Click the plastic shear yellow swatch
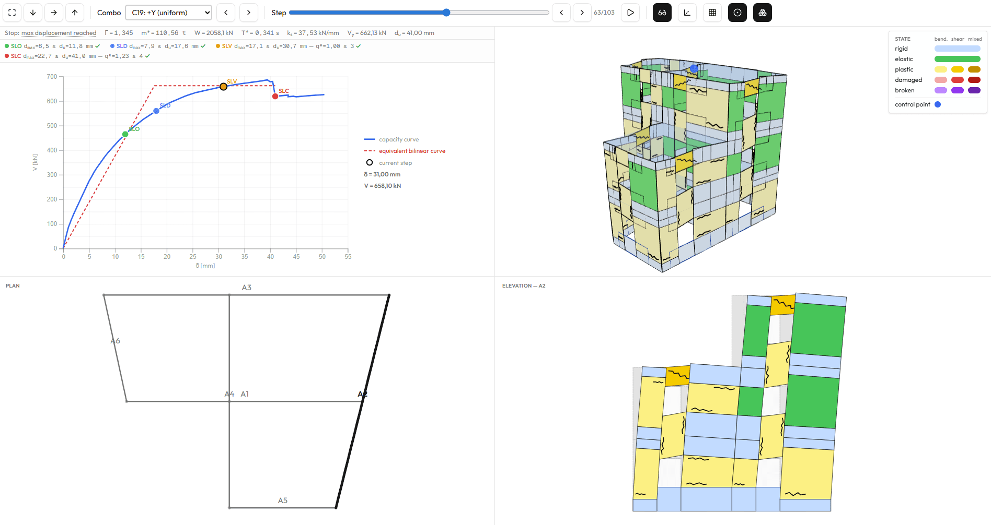 tap(958, 69)
